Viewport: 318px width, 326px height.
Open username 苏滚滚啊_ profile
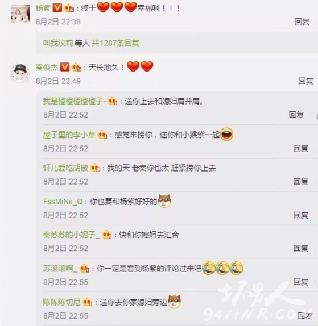(60, 269)
